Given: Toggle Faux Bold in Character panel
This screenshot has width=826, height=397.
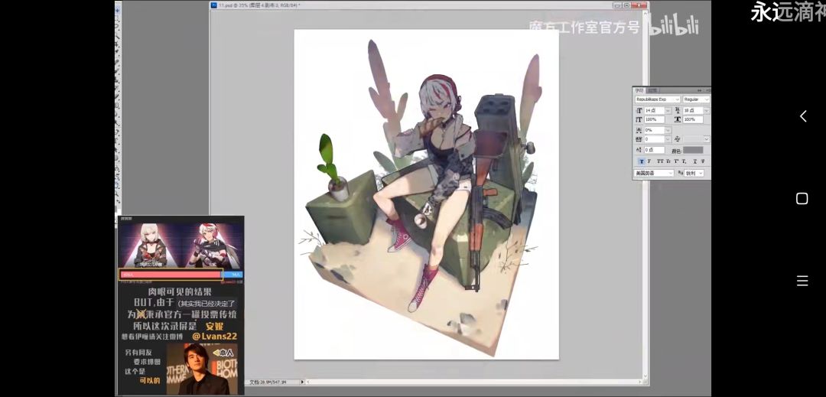Looking at the screenshot, I should coord(642,161).
